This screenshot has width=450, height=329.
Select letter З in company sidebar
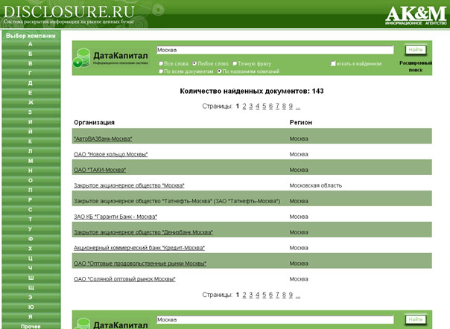(31, 112)
